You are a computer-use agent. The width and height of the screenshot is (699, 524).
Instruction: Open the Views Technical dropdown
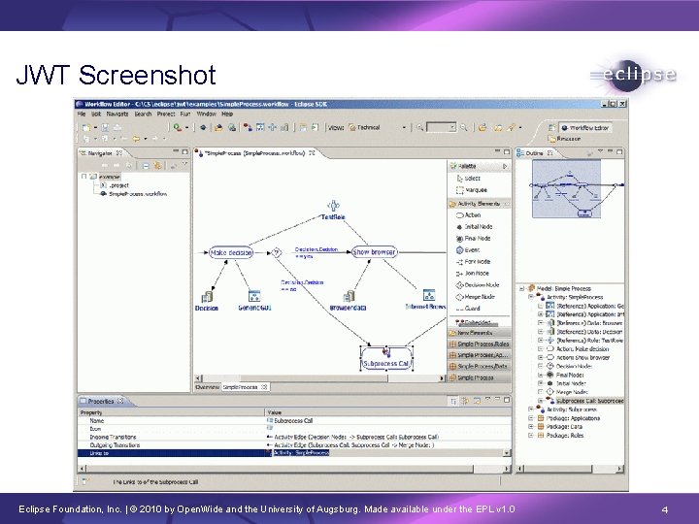[x=404, y=127]
